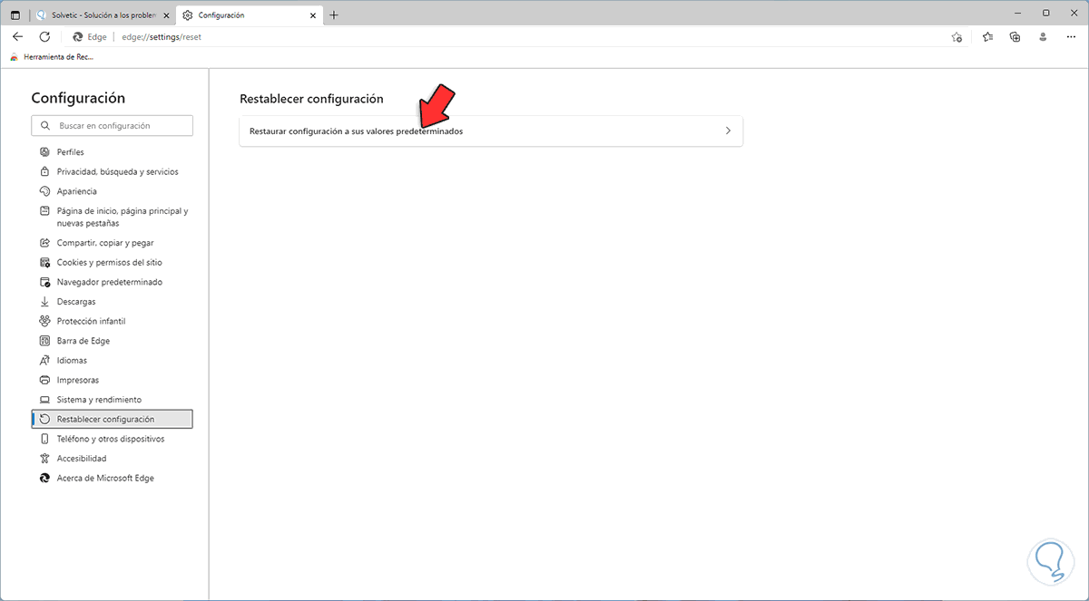
Task: Open Idiomas settings section
Action: (x=113, y=361)
